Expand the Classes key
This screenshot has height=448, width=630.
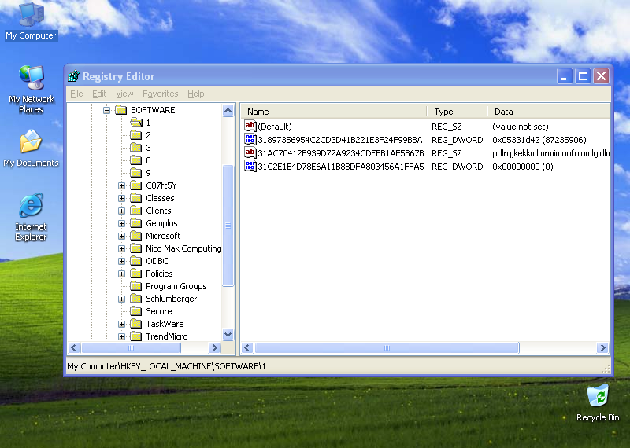click(121, 198)
